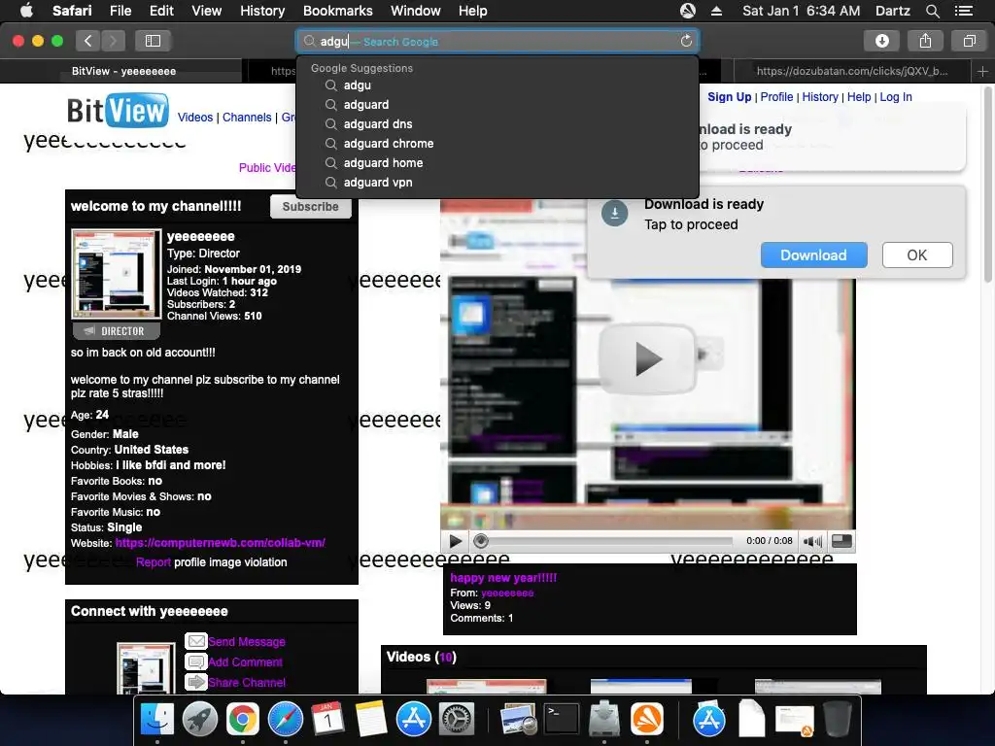
Task: Click the BitView logo
Action: (118, 111)
